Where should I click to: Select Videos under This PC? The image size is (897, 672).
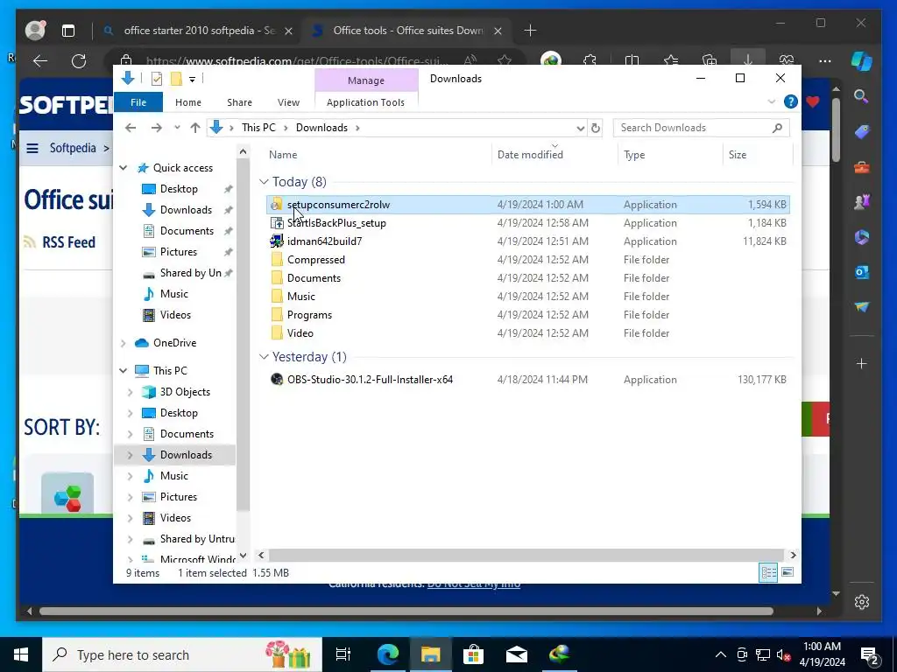pos(175,518)
